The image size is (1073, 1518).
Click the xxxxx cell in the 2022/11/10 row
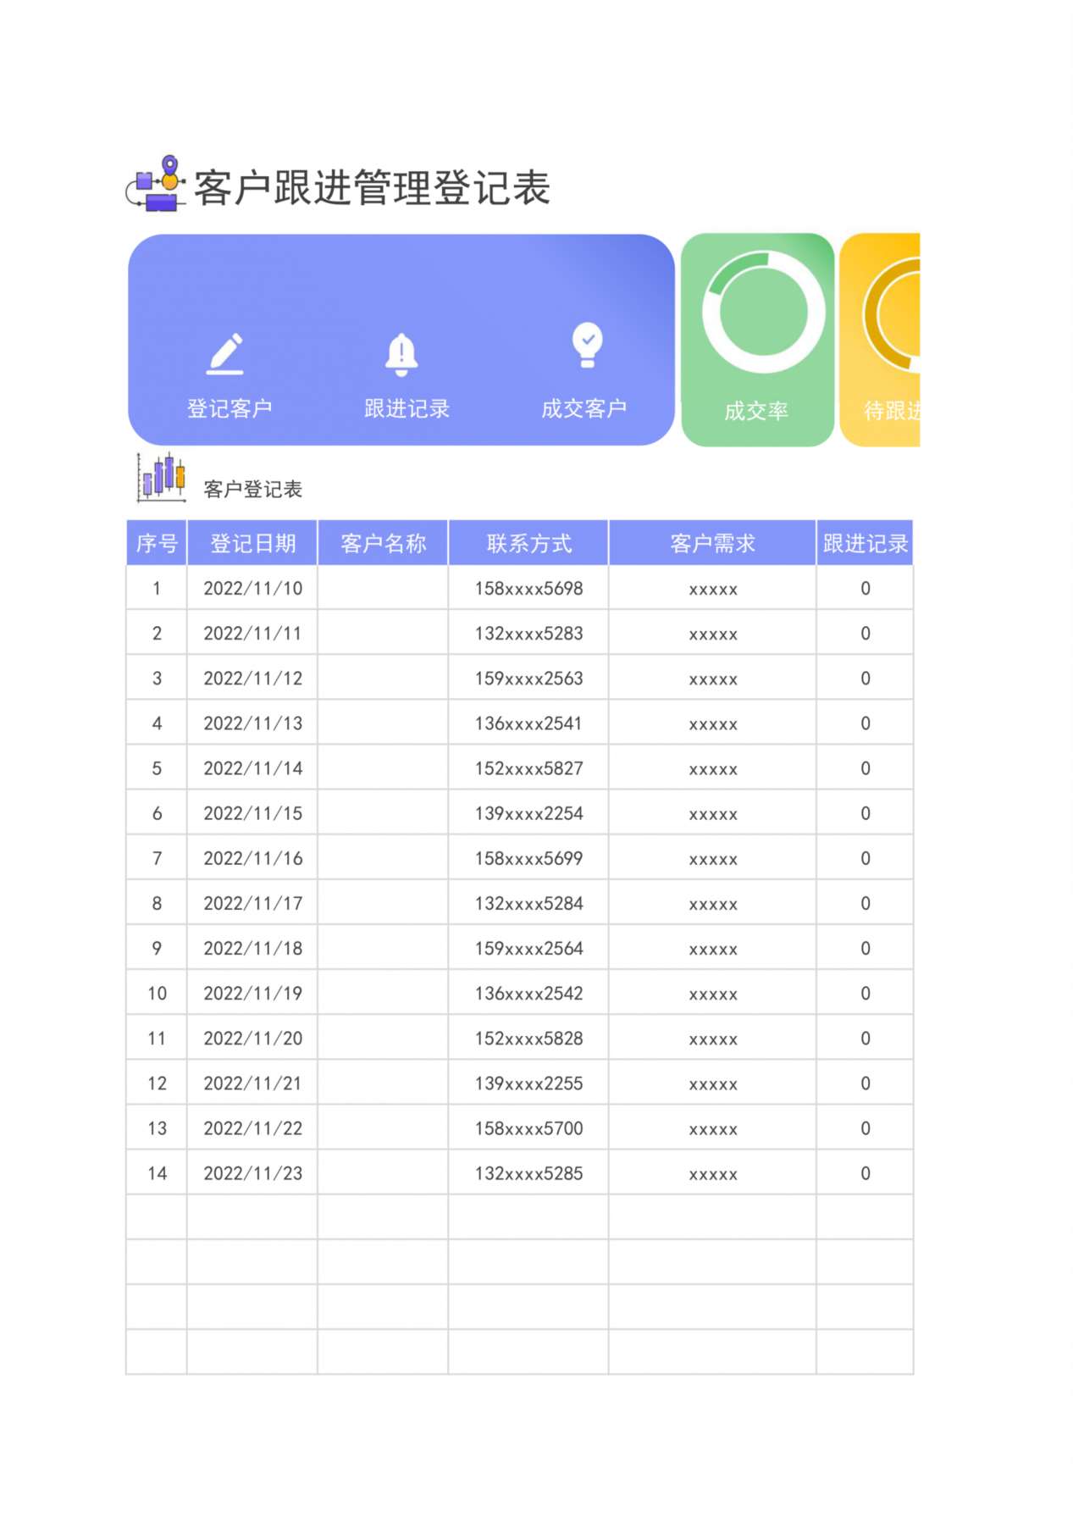pyautogui.click(x=712, y=588)
